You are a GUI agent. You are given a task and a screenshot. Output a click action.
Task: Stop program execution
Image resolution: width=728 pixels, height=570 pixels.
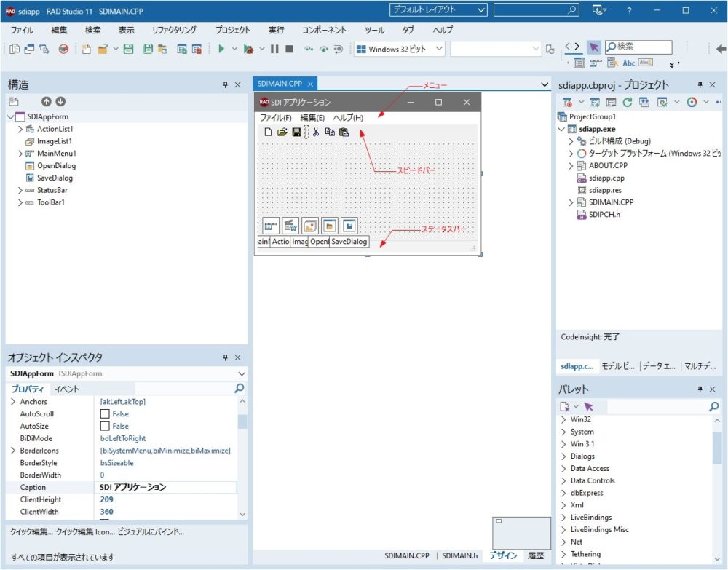pyautogui.click(x=290, y=48)
